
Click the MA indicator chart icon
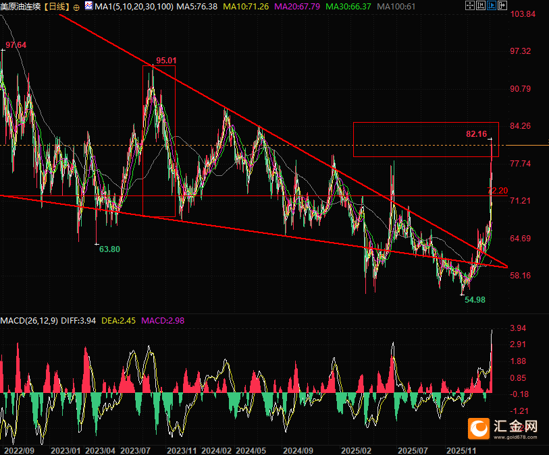pos(89,5)
